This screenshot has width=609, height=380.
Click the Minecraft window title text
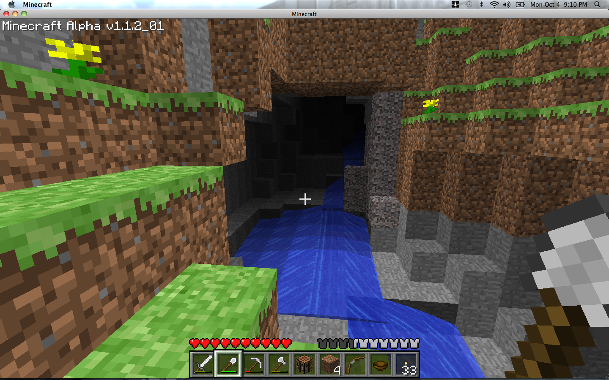pos(304,14)
